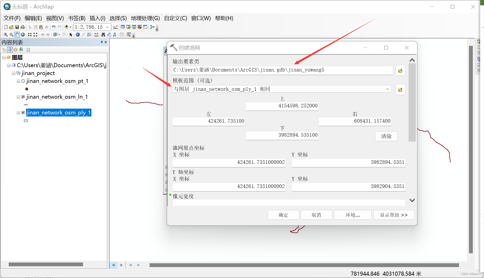Open the 文件(F) menu
This screenshot has height=278, width=484.
pyautogui.click(x=12, y=18)
